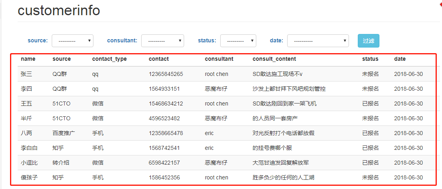442x189 pixels.
Task: Click contact number 15468634212
Action: pyautogui.click(x=166, y=103)
